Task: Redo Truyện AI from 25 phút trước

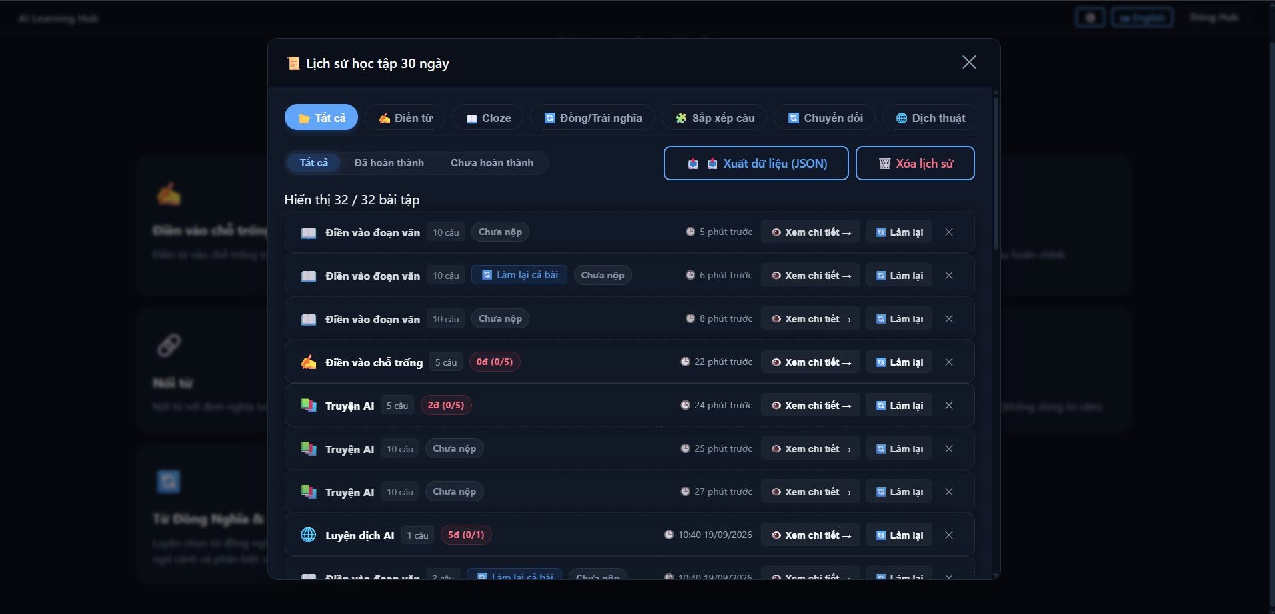Action: (x=899, y=448)
